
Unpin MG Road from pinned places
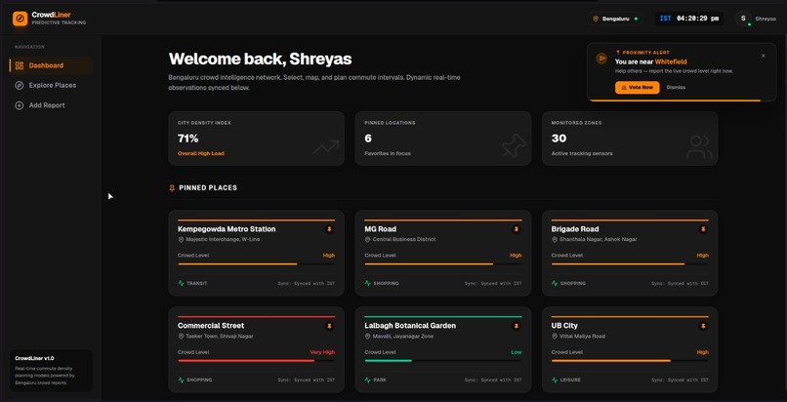pos(516,229)
